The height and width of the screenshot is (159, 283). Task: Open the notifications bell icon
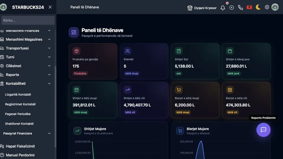coord(223,8)
